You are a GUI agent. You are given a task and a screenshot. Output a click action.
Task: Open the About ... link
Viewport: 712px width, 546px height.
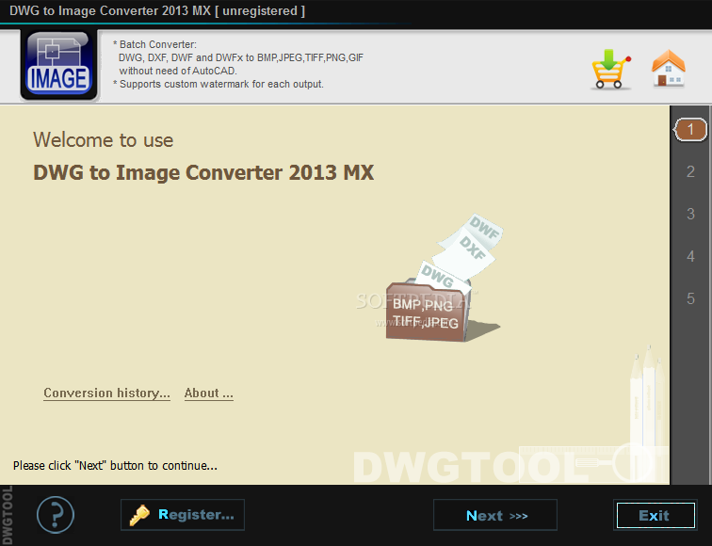click(x=209, y=393)
